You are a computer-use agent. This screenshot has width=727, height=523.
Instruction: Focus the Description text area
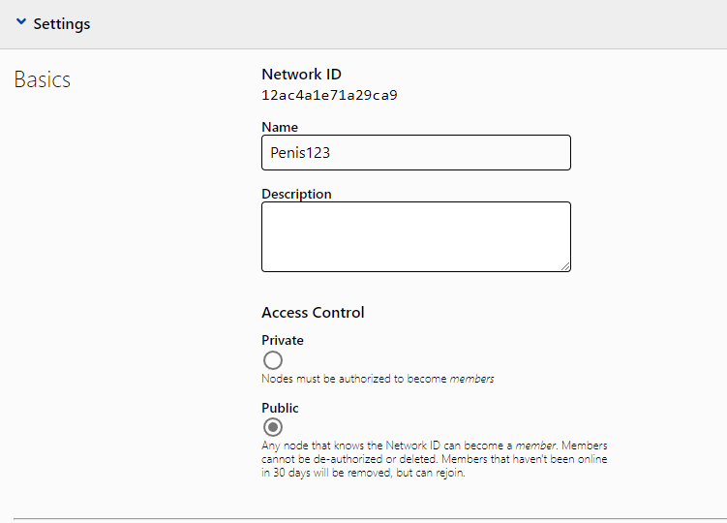(415, 236)
